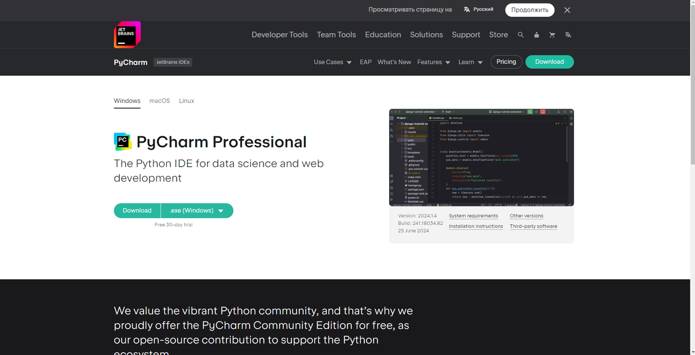Expand the Features dropdown

coord(434,62)
